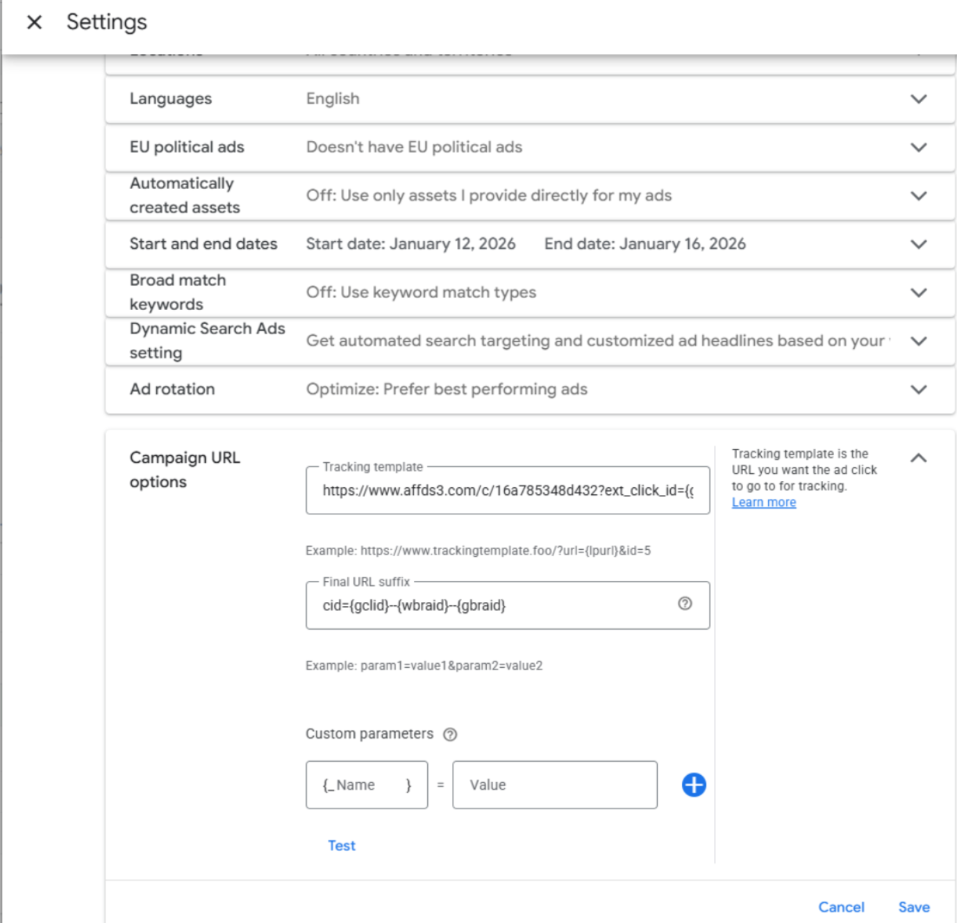
Task: Expand Start and end dates chevron
Action: (x=918, y=244)
